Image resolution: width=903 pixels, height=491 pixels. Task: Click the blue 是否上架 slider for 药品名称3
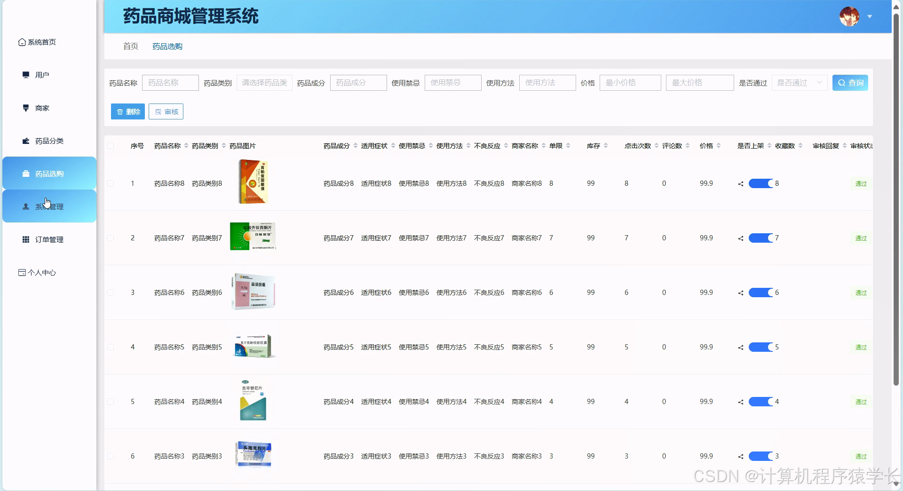pos(761,456)
